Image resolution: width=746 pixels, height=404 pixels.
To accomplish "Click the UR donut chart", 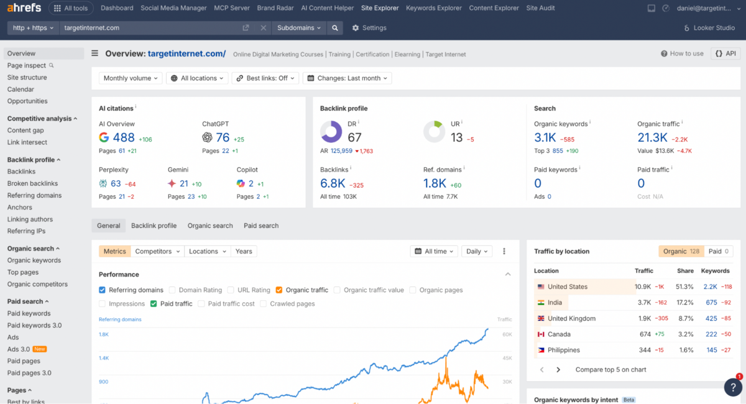I will [435, 132].
